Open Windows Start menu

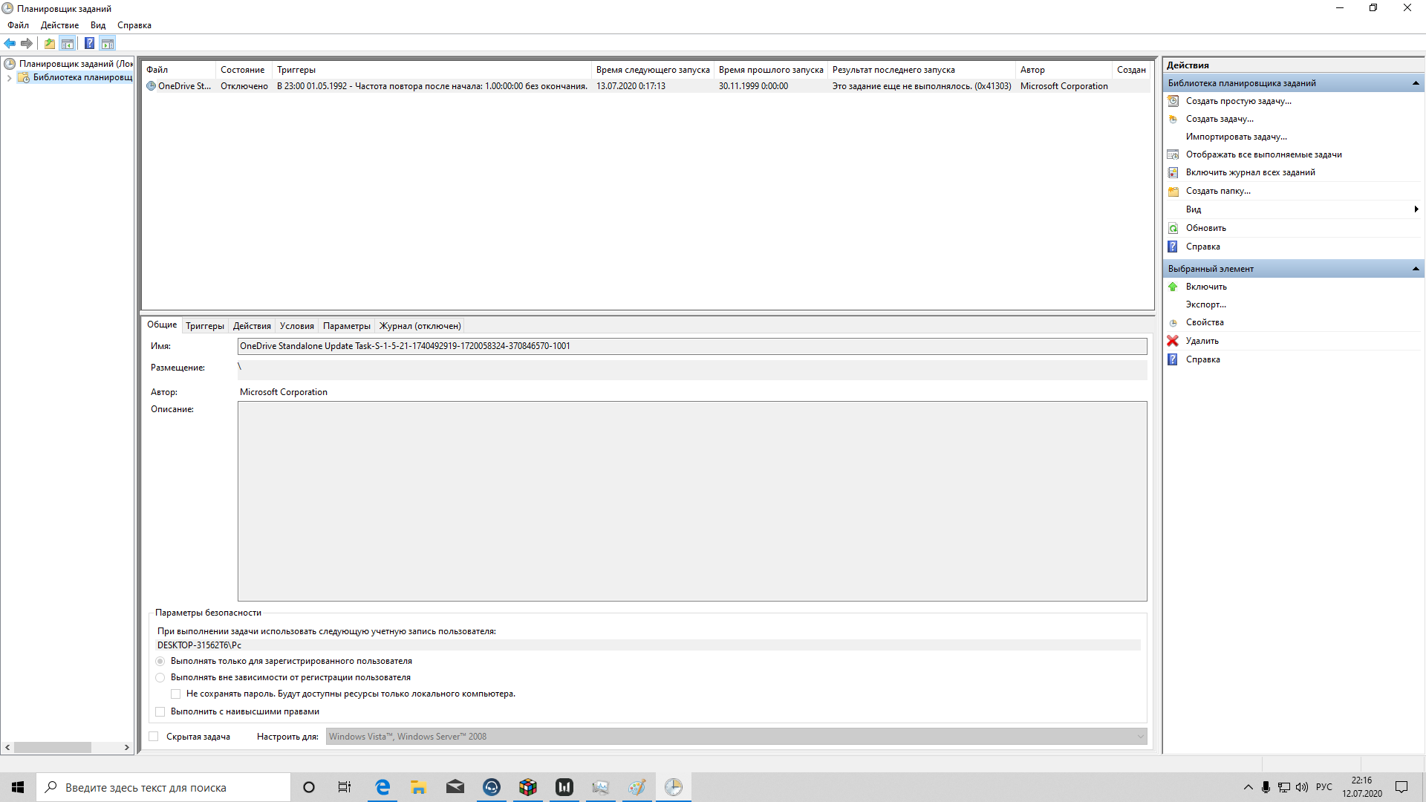(18, 787)
